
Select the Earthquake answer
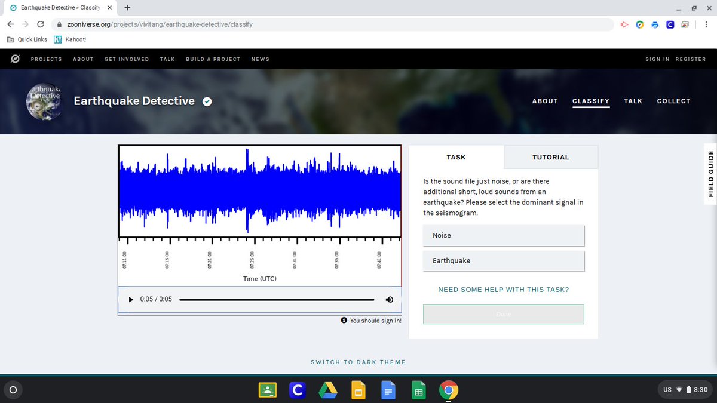point(504,261)
